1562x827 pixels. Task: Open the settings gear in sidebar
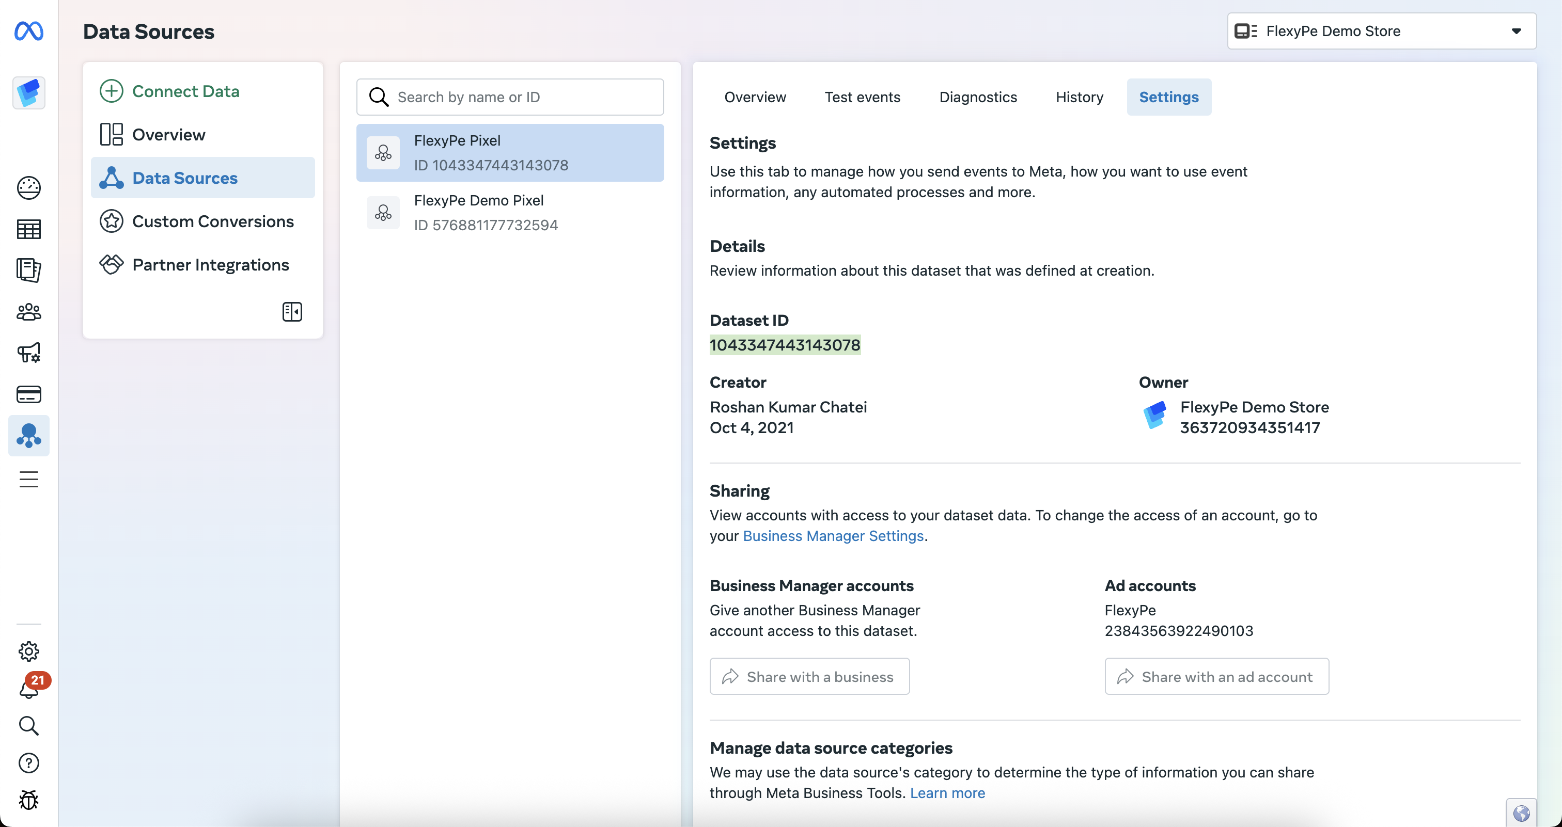28,651
